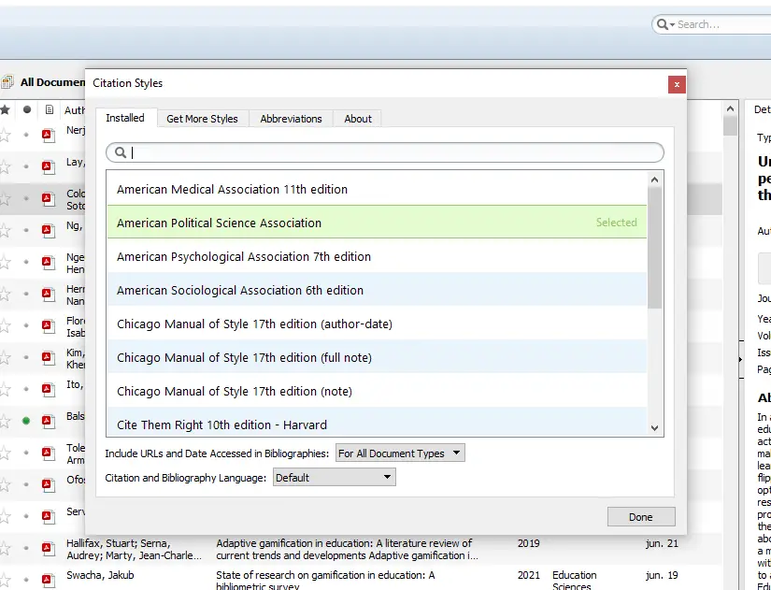Toggle read status dot in Nerj row
Viewport: 771px width, 590px height.
[x=26, y=135]
